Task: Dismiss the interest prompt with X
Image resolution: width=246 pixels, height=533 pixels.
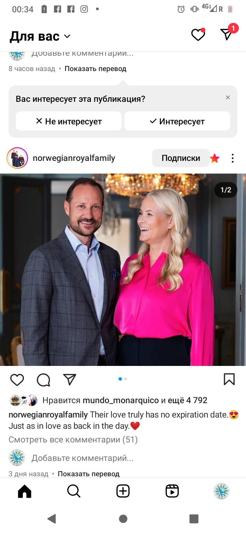Action: click(228, 97)
